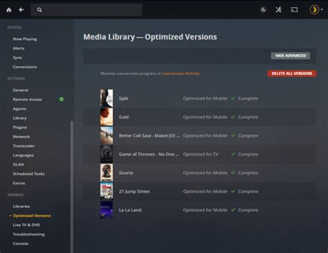Select the Sicario title text
The width and height of the screenshot is (328, 253).
(x=126, y=173)
